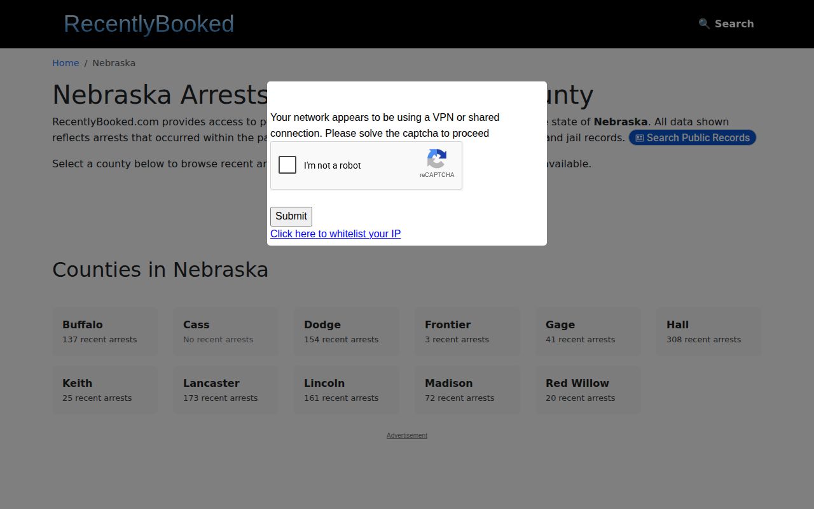Select the Dodge county card
The width and height of the screenshot is (814, 509).
(347, 331)
